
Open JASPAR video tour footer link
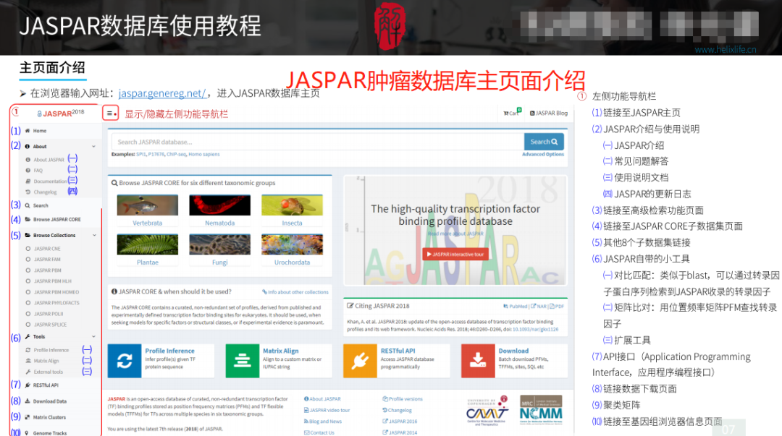coord(327,411)
